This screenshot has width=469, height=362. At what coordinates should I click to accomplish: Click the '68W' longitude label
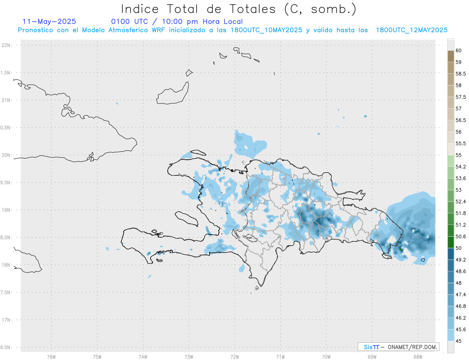417,357
